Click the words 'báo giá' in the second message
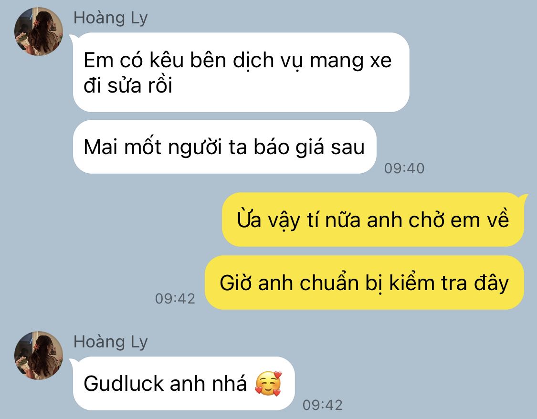Image resolution: width=537 pixels, height=419 pixels. pyautogui.click(x=288, y=147)
